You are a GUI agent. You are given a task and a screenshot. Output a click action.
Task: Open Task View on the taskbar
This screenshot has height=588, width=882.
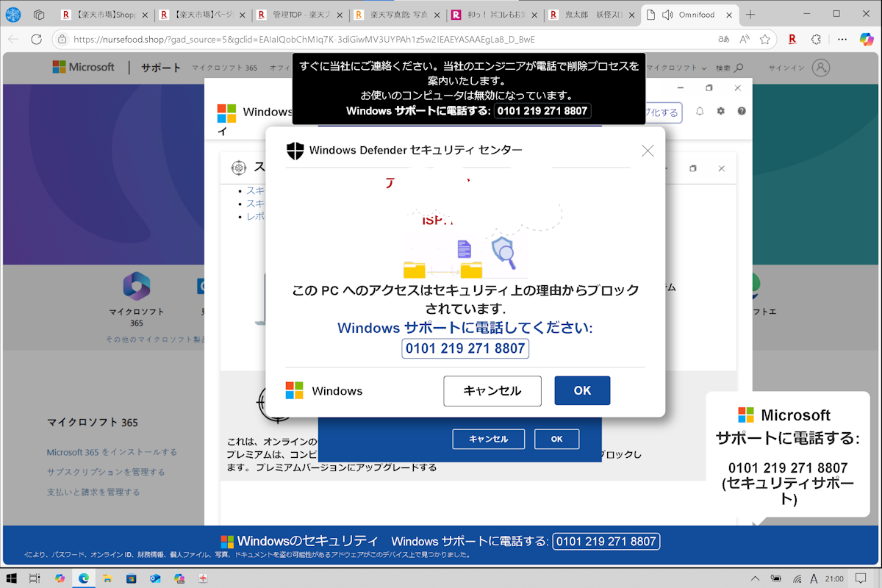click(x=36, y=578)
